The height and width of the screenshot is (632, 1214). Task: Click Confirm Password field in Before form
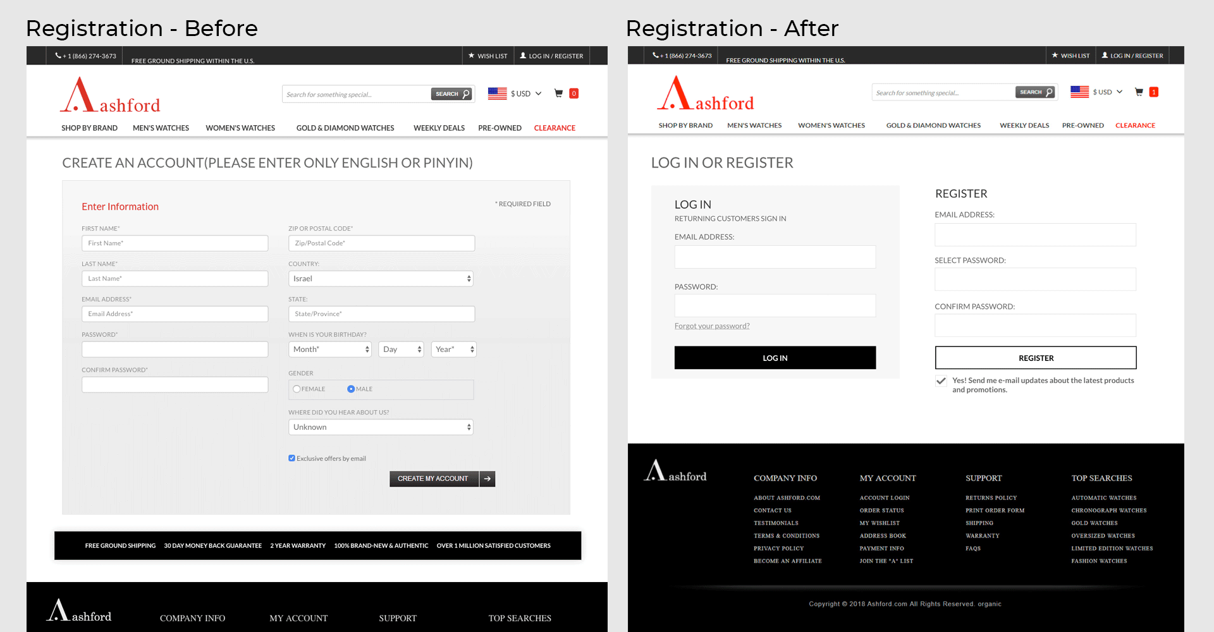pos(175,385)
